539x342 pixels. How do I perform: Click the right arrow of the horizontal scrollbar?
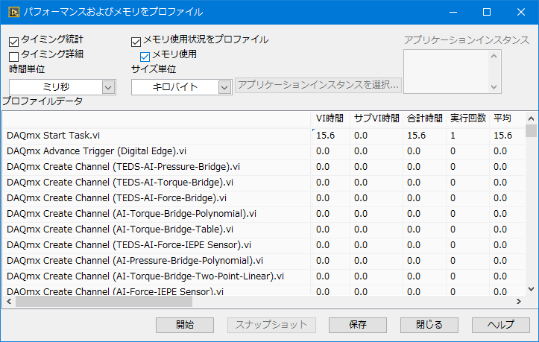[x=519, y=302]
